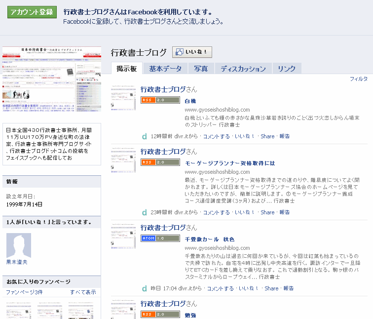Click the フィルタ link

(359, 79)
